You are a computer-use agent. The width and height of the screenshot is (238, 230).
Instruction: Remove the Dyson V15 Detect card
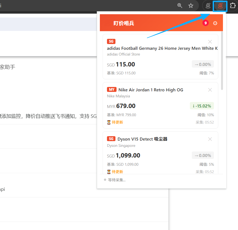(210, 139)
